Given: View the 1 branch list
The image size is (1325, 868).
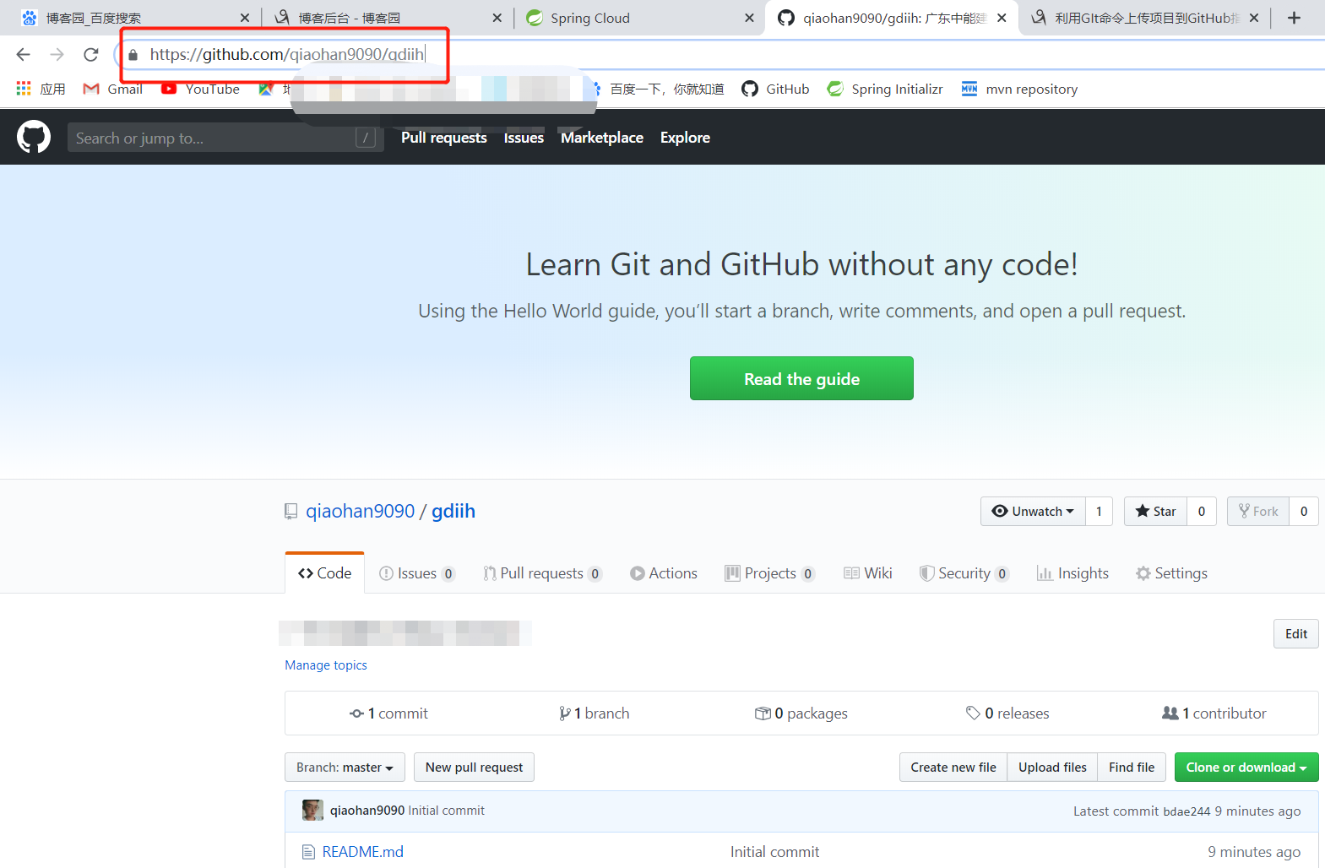Looking at the screenshot, I should pyautogui.click(x=595, y=713).
